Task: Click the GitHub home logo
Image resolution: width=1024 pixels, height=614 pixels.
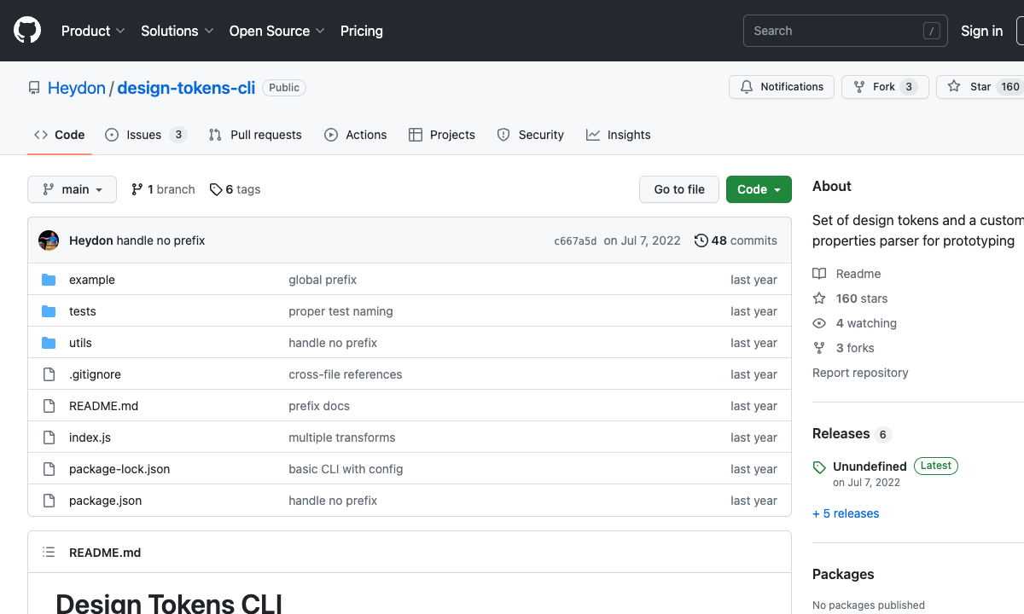Action: pos(26,30)
